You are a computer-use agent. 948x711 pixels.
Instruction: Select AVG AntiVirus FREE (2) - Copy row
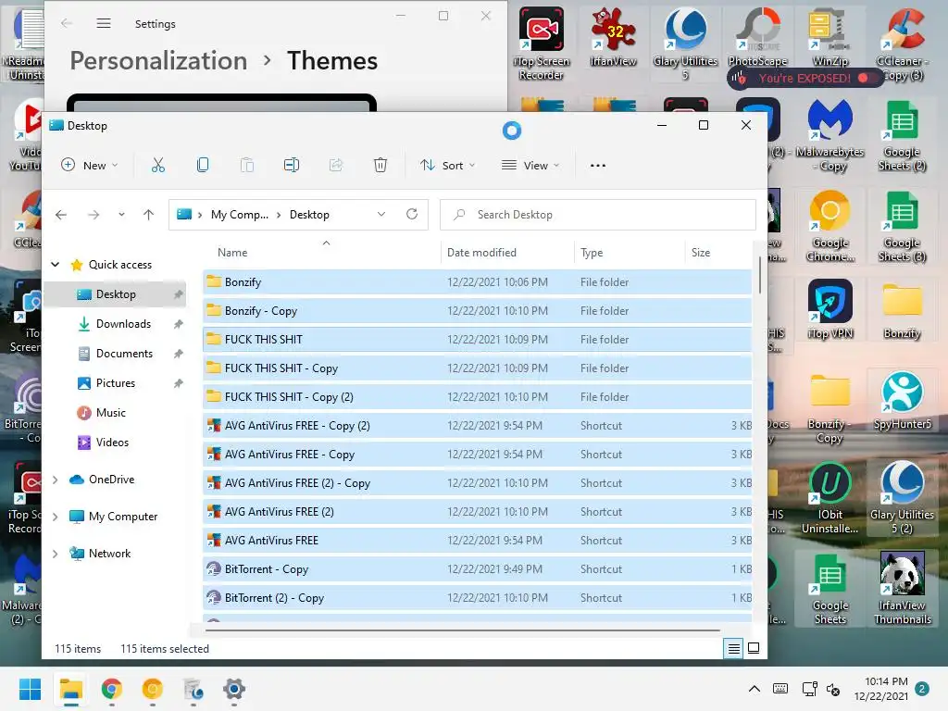click(477, 483)
